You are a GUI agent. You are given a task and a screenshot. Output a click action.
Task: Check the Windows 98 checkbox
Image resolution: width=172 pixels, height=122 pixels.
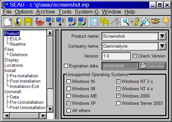point(69,89)
